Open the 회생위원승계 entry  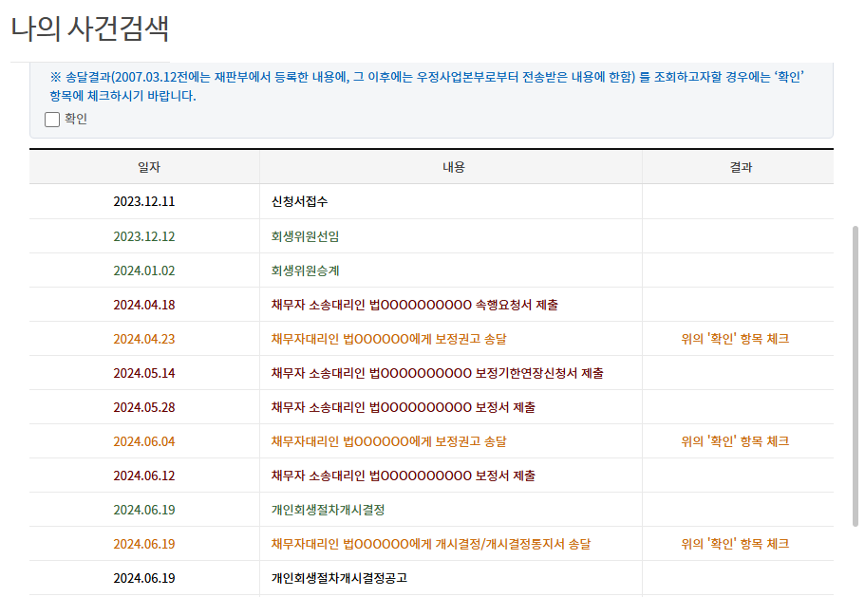click(x=305, y=271)
